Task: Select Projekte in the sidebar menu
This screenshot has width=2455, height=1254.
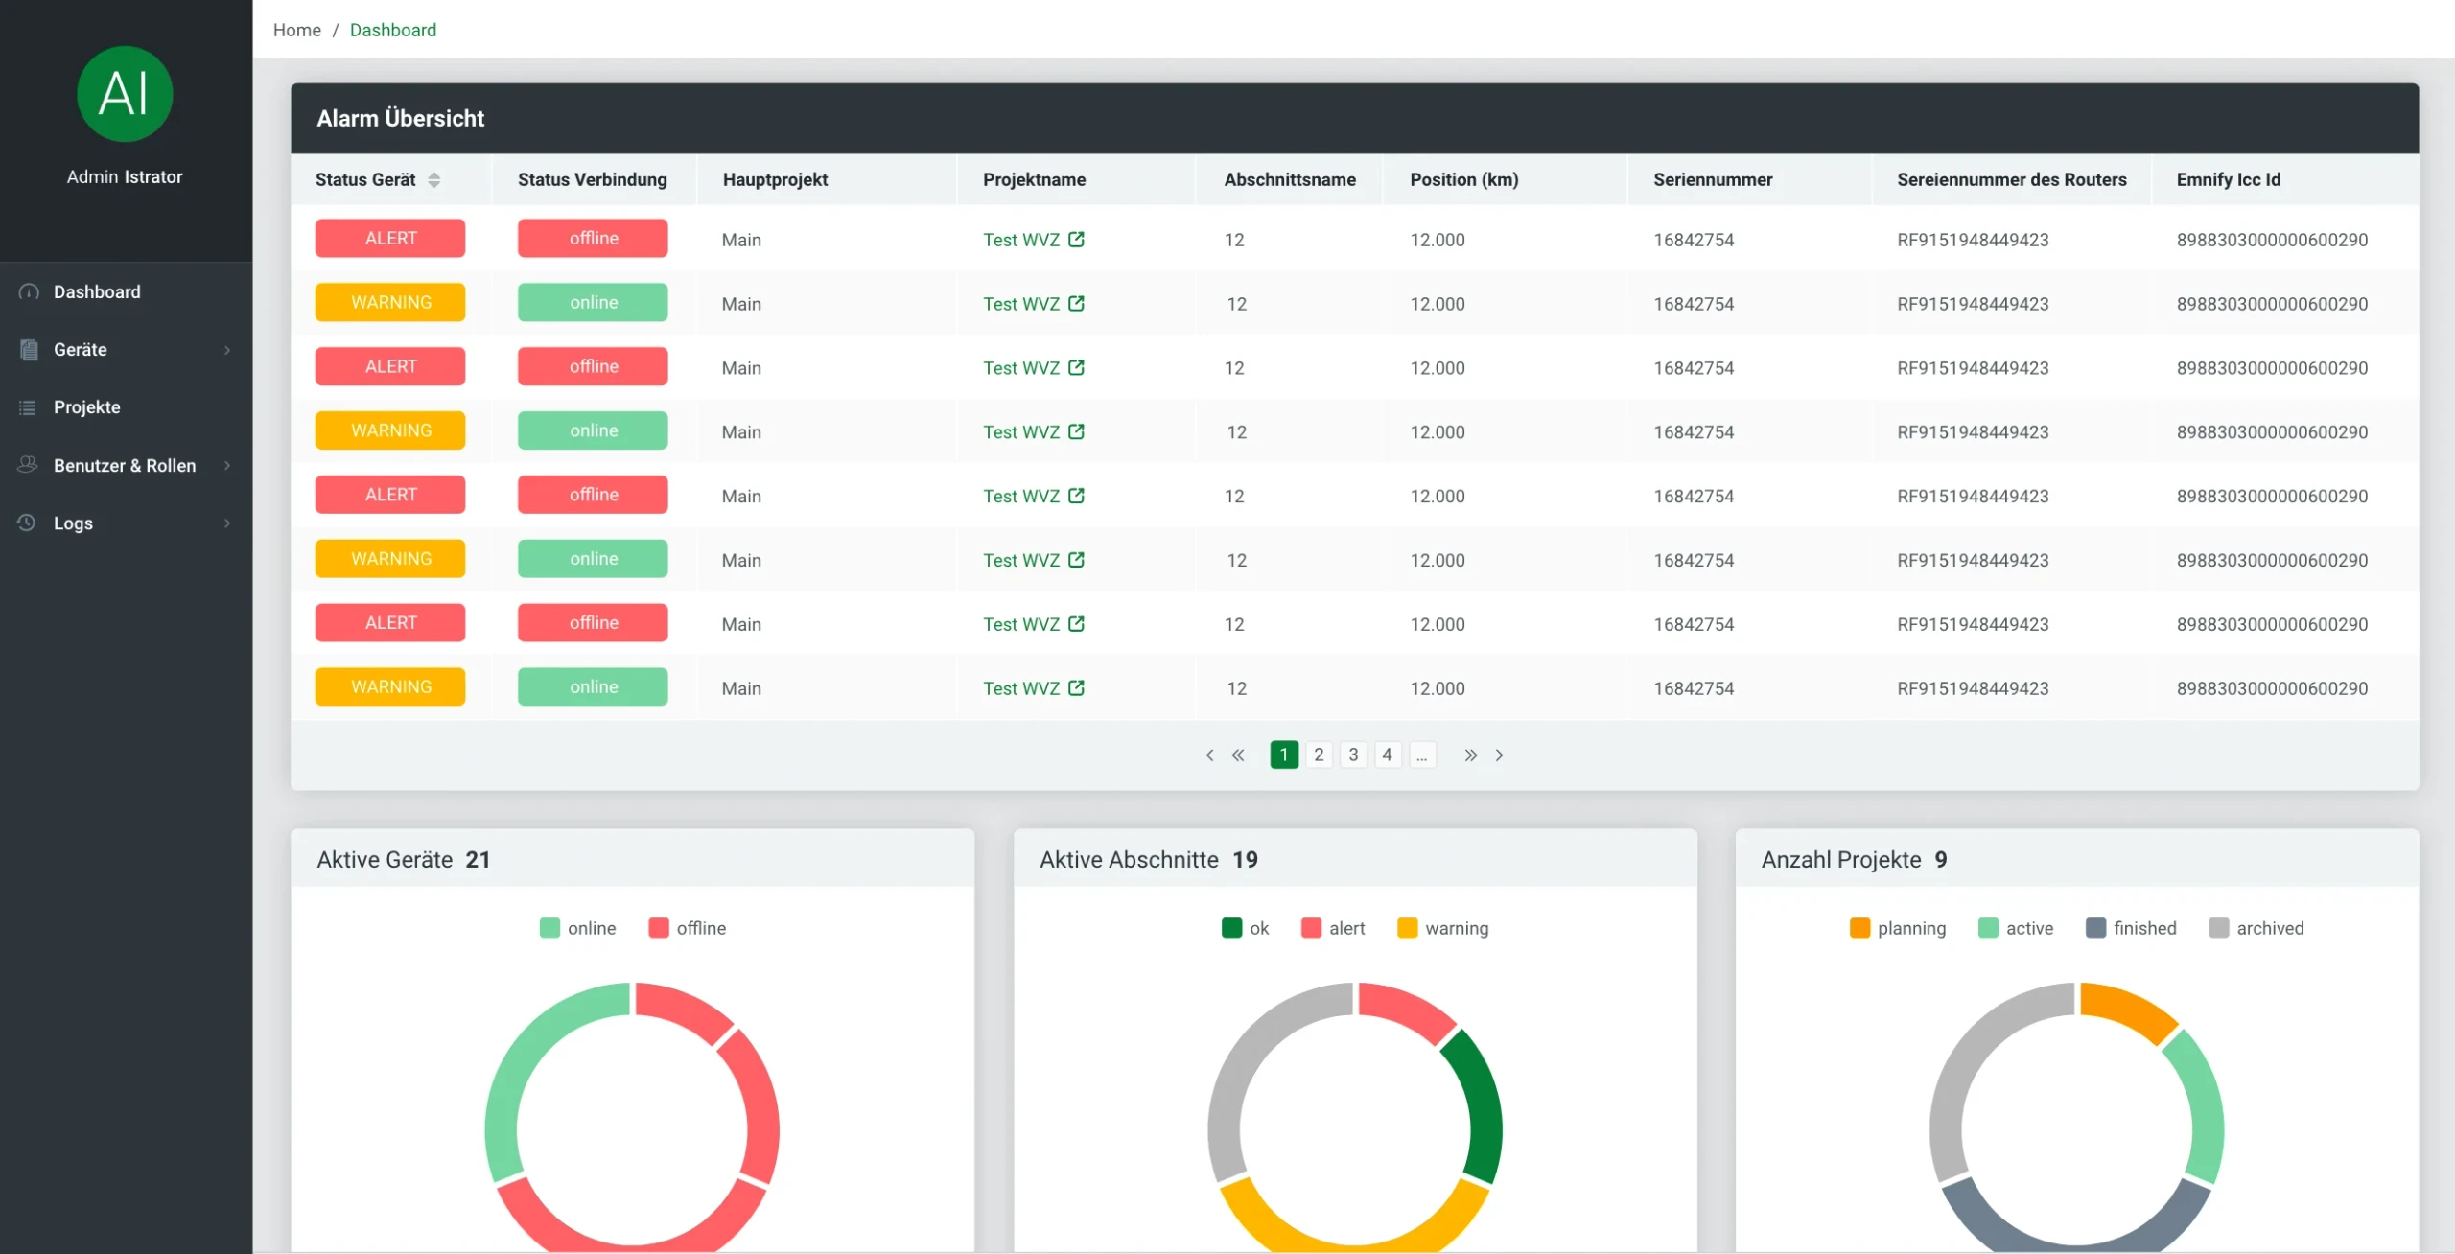Action: click(x=86, y=406)
